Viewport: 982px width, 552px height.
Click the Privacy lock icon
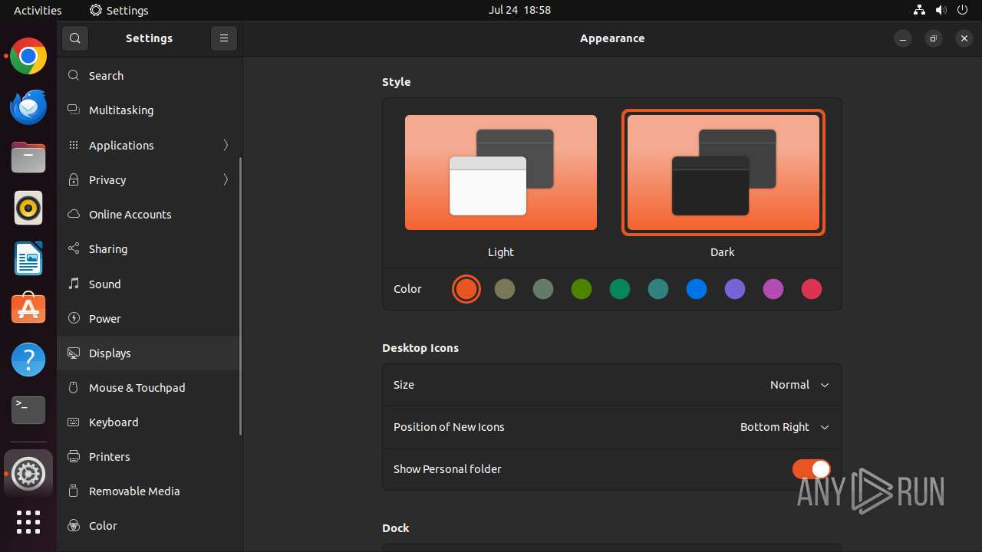tap(74, 179)
